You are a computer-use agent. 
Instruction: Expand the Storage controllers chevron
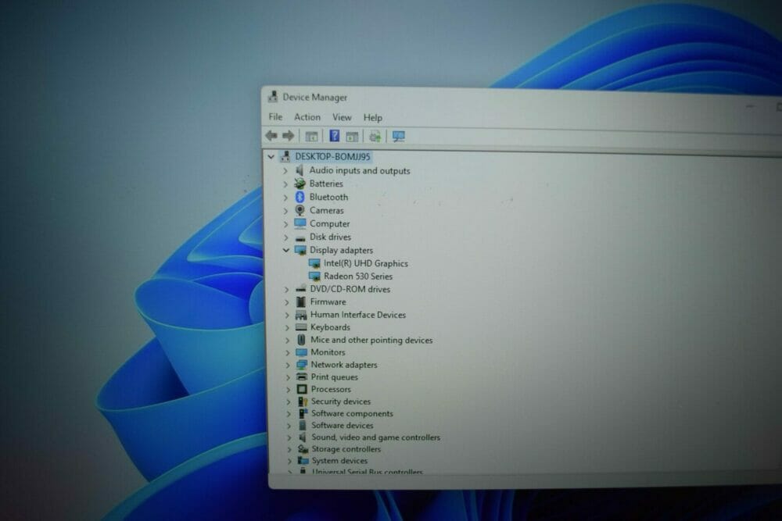coord(289,449)
